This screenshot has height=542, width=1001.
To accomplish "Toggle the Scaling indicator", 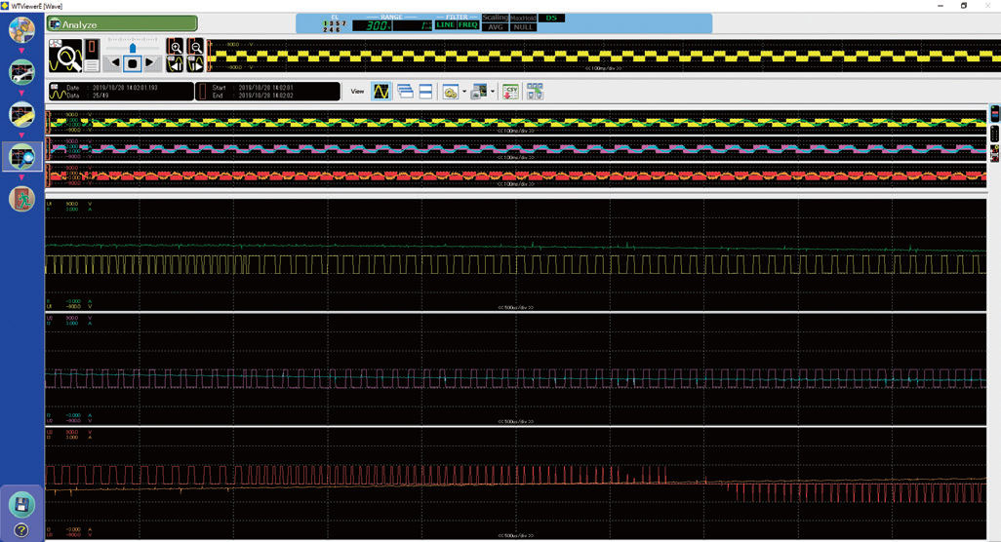I will [495, 18].
